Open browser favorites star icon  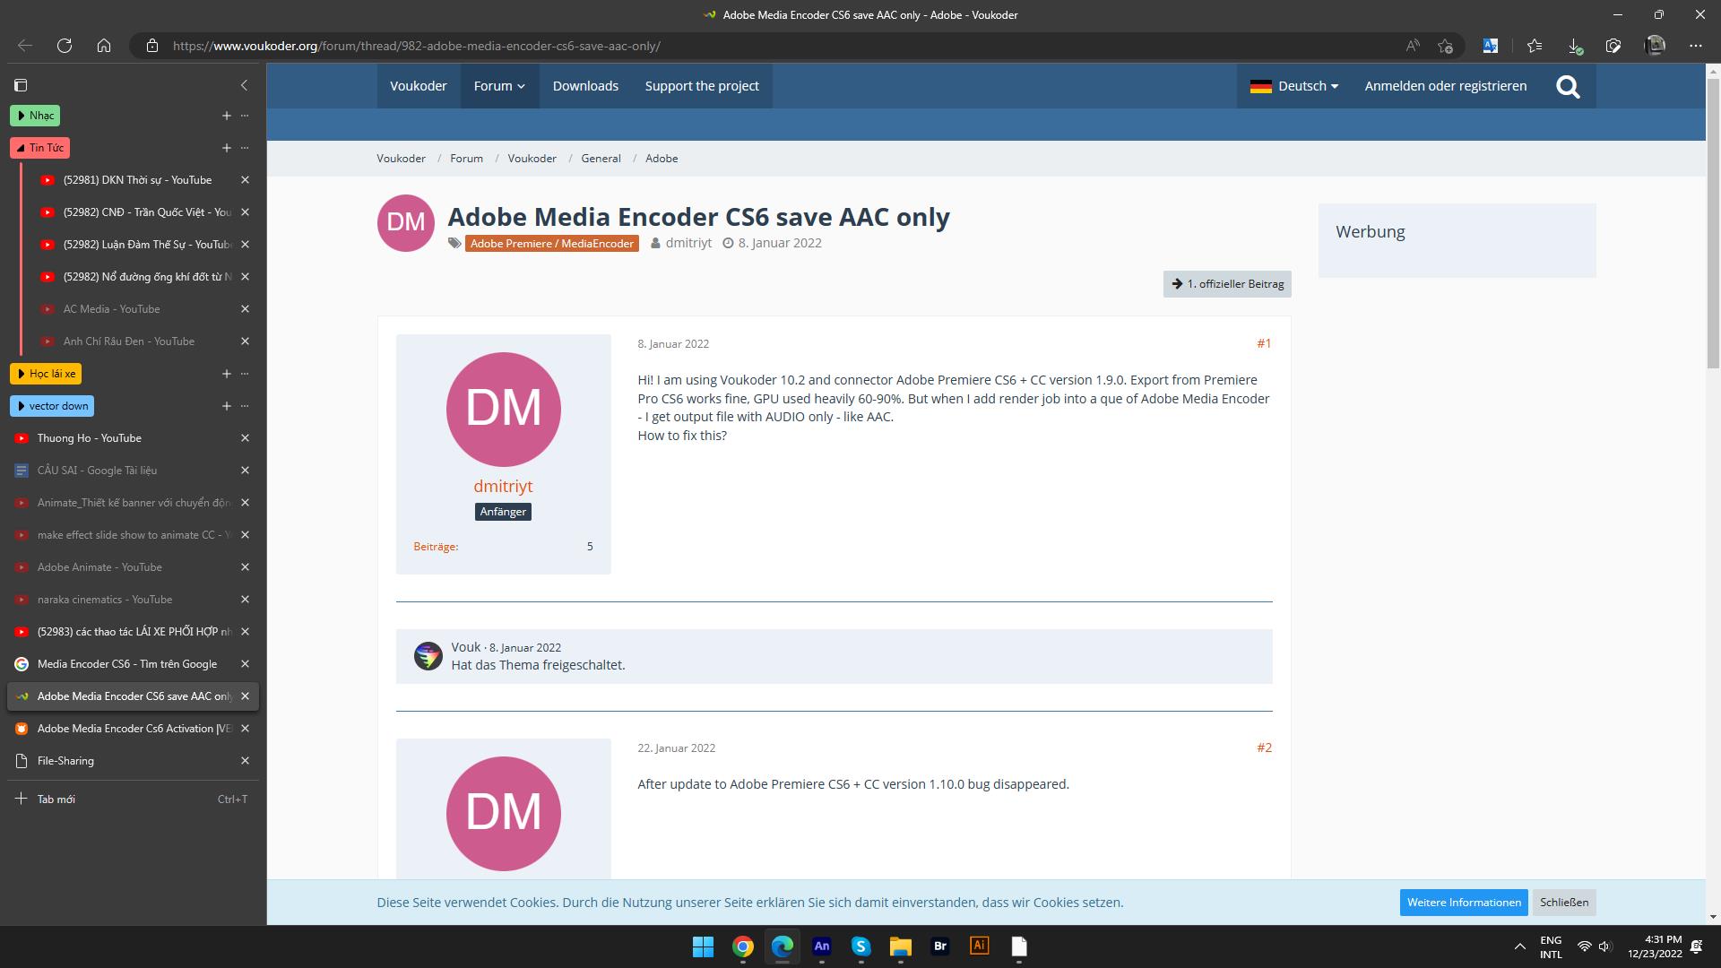coord(1535,46)
